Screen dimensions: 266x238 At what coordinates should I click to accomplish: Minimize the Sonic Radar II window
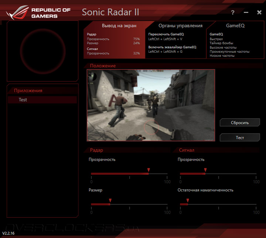[x=246, y=13]
